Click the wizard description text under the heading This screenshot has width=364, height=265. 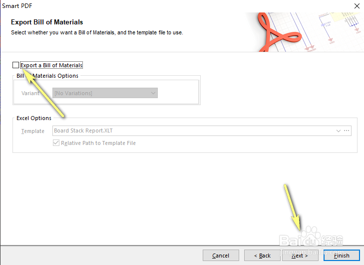tap(97, 32)
